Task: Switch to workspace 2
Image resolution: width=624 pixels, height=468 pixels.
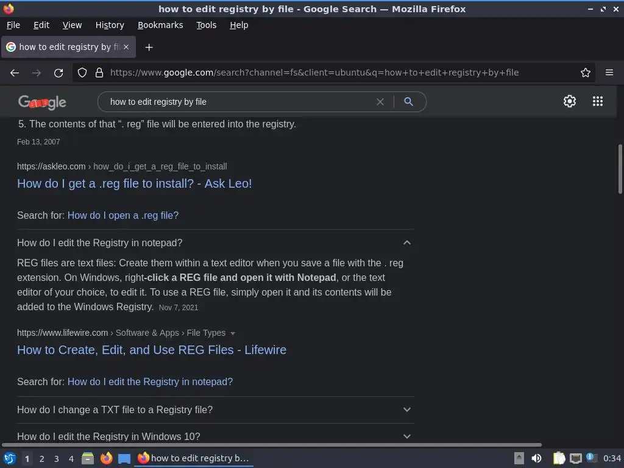Action: pos(42,459)
